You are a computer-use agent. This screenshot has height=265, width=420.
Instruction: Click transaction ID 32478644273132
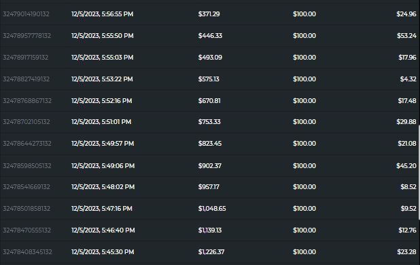click(27, 144)
